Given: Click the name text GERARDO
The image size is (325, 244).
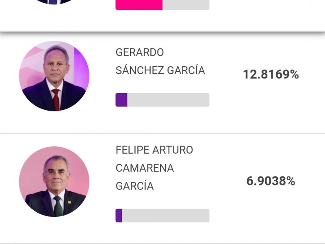Looking at the screenshot, I should click(x=140, y=52).
